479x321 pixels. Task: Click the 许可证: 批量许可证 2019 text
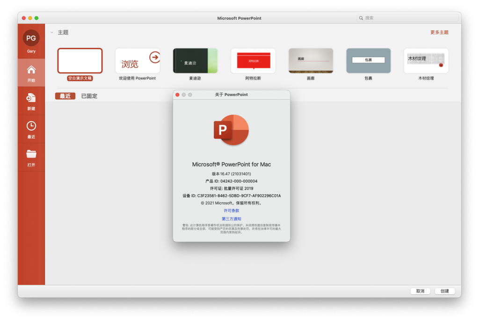point(231,188)
